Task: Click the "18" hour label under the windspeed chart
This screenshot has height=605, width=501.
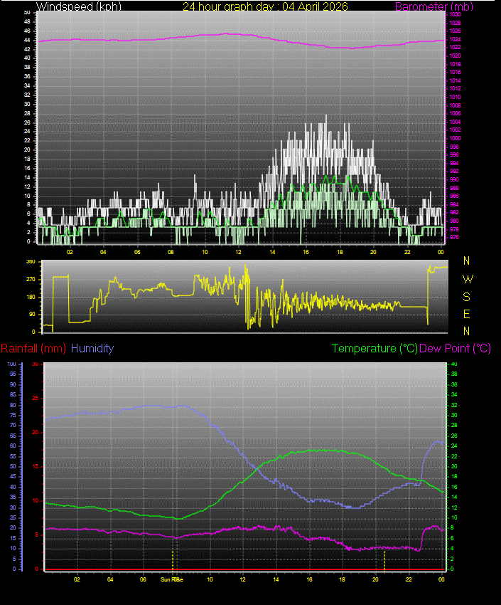Action: coord(340,252)
